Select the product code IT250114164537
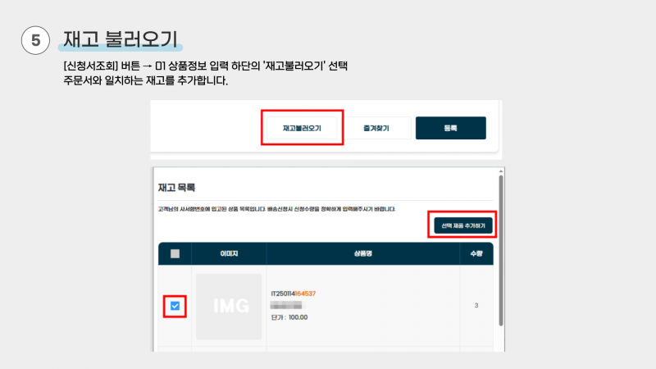Viewport: 656px width, 369px height. point(294,294)
